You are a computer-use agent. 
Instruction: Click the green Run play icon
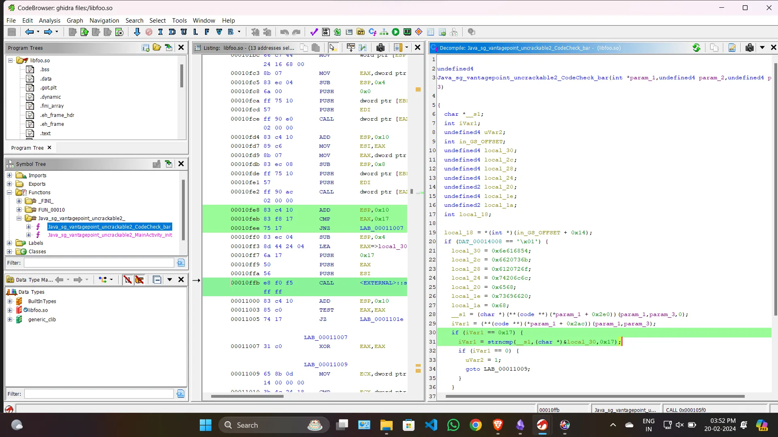[x=395, y=32]
